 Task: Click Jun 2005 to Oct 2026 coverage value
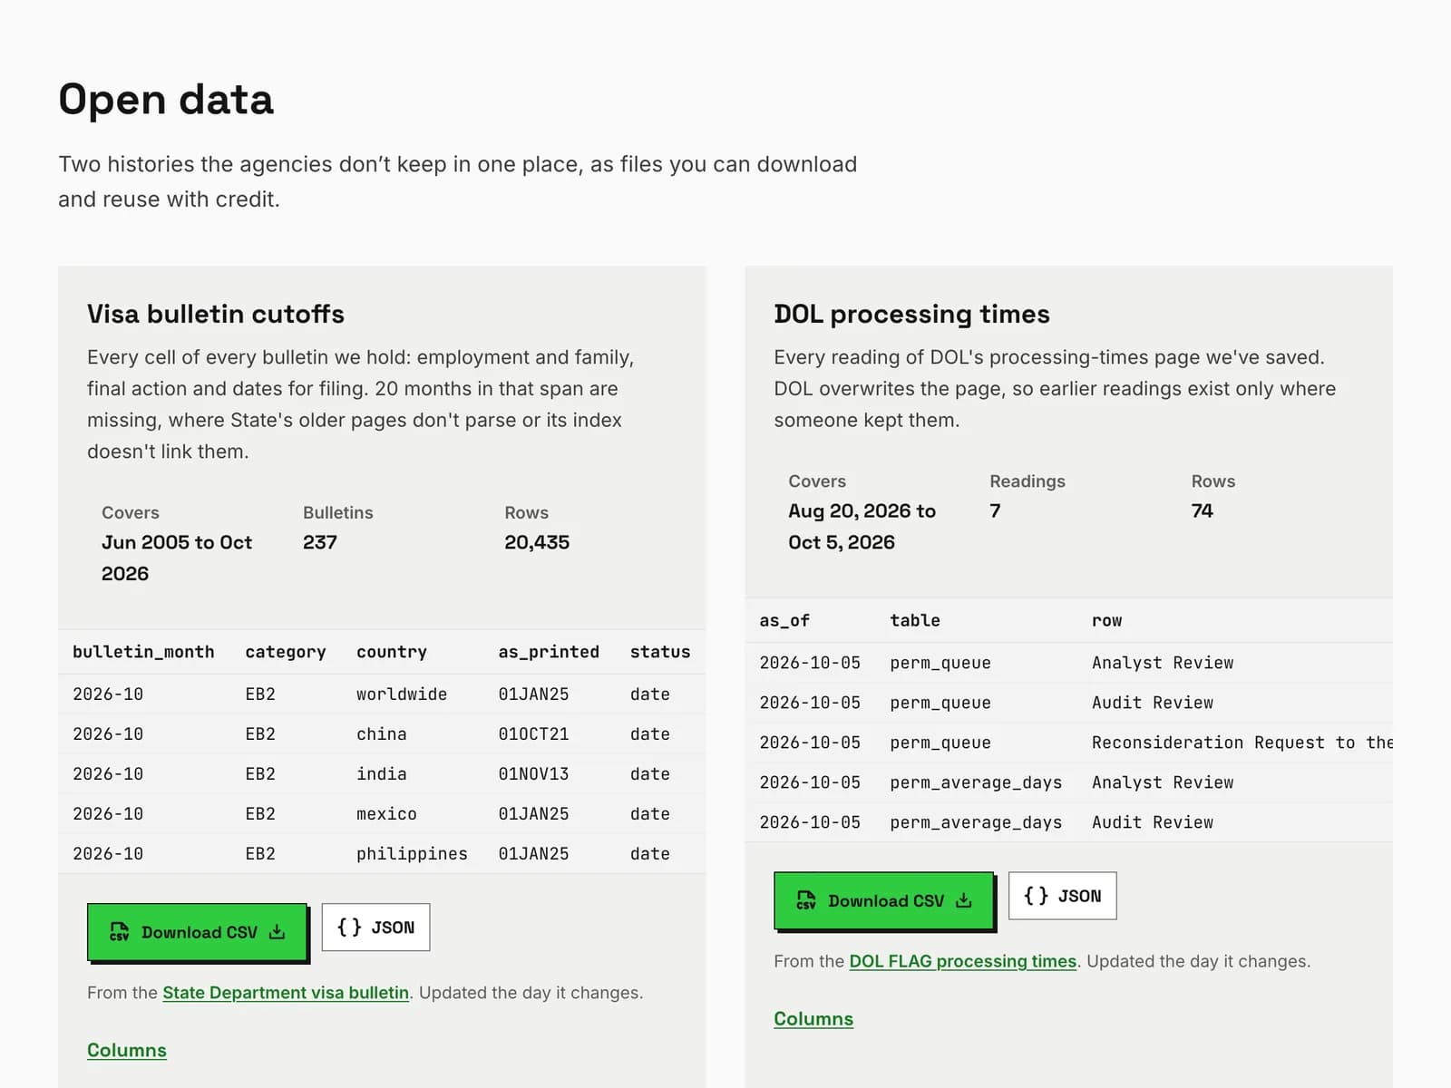(177, 558)
